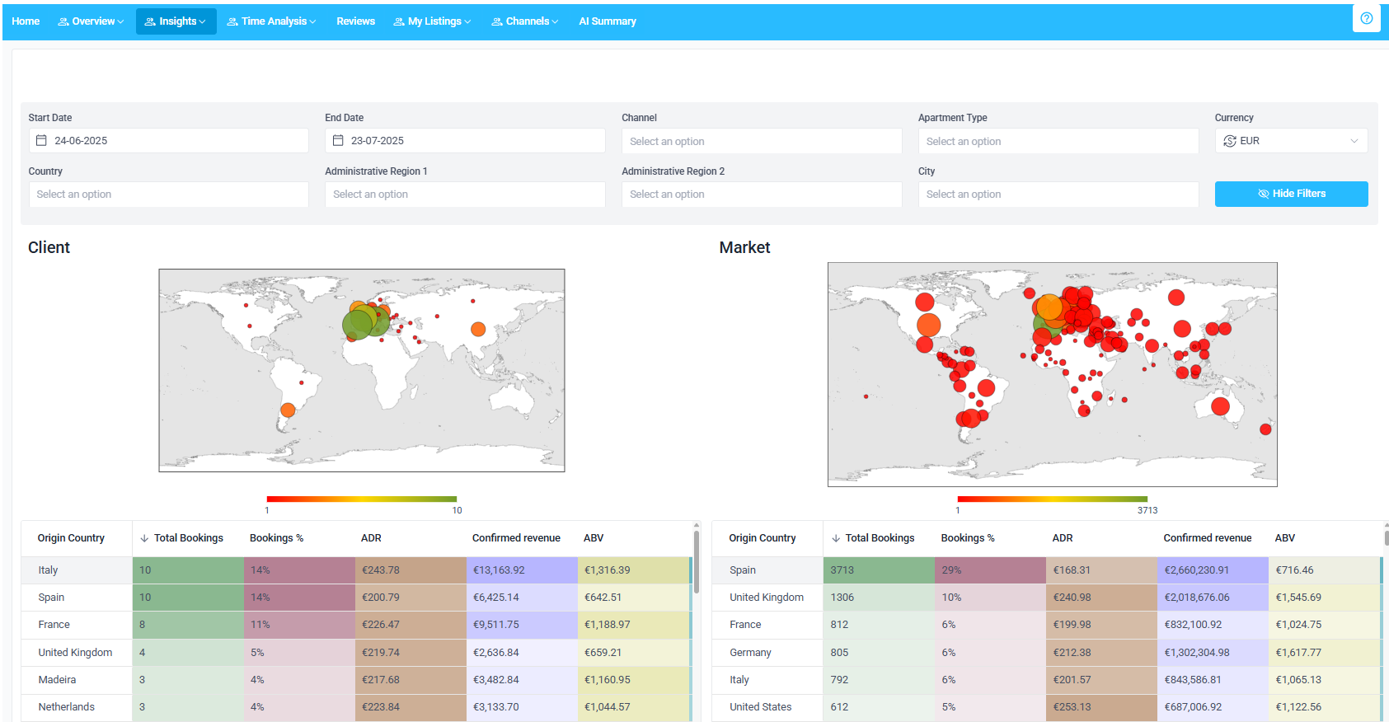Click the End Date calendar icon
This screenshot has width=1389, height=722.
coord(338,141)
